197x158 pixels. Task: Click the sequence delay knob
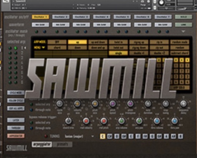pos(183,104)
